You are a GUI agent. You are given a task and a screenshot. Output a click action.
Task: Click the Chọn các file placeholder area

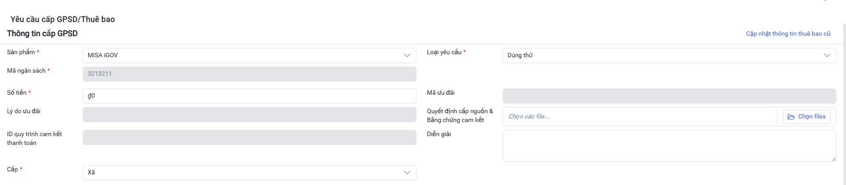(x=639, y=117)
